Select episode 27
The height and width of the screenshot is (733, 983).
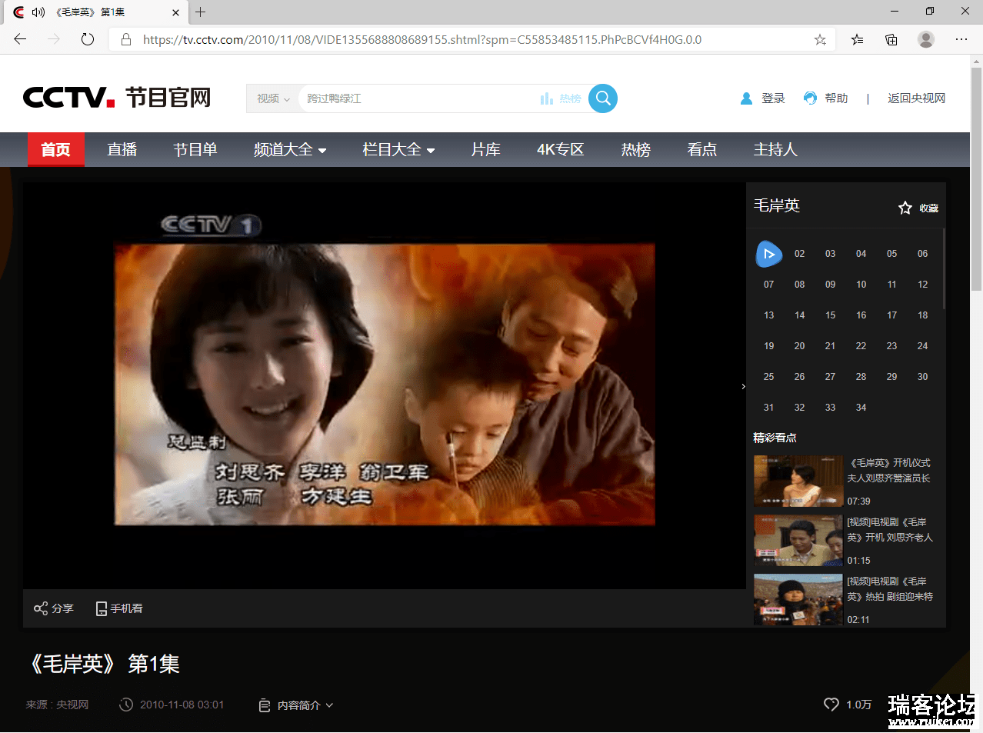831,377
